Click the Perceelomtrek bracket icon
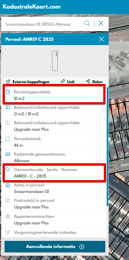This screenshot has width=129, height=260. pyautogui.click(x=8, y=139)
